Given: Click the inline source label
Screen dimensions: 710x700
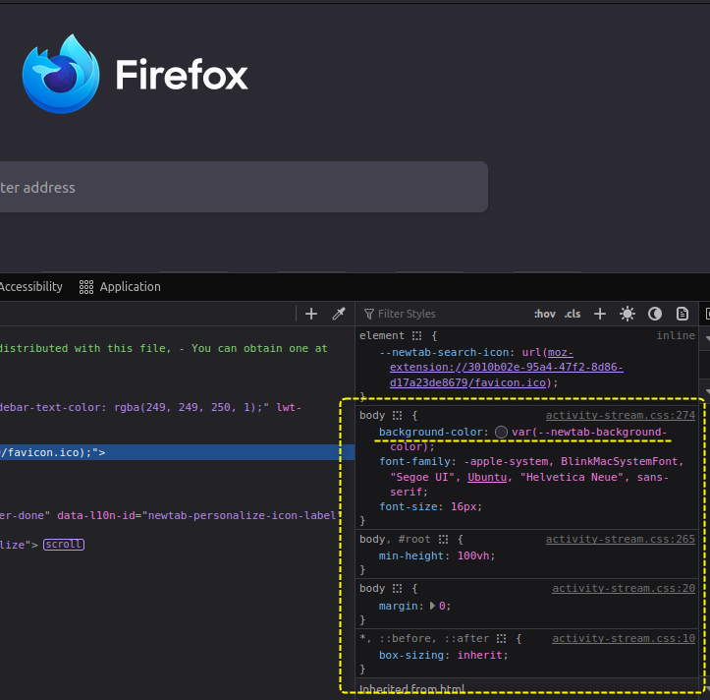Looking at the screenshot, I should [x=676, y=335].
